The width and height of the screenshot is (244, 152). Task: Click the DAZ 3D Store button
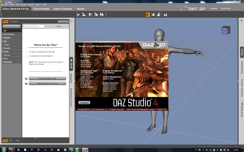coord(63,21)
